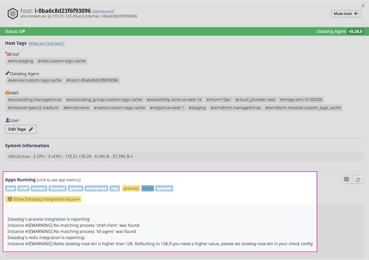Select the #kernel:none tag
Viewport: 369px width, 260px height.
tap(76, 108)
